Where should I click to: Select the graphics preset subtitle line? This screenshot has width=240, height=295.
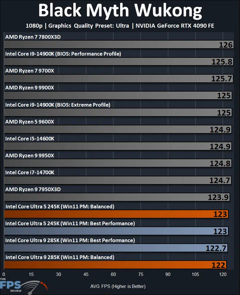point(120,26)
